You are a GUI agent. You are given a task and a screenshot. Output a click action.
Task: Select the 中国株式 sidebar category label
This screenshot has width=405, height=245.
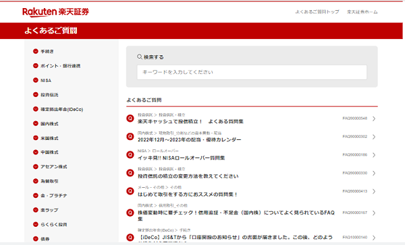[x=49, y=152]
